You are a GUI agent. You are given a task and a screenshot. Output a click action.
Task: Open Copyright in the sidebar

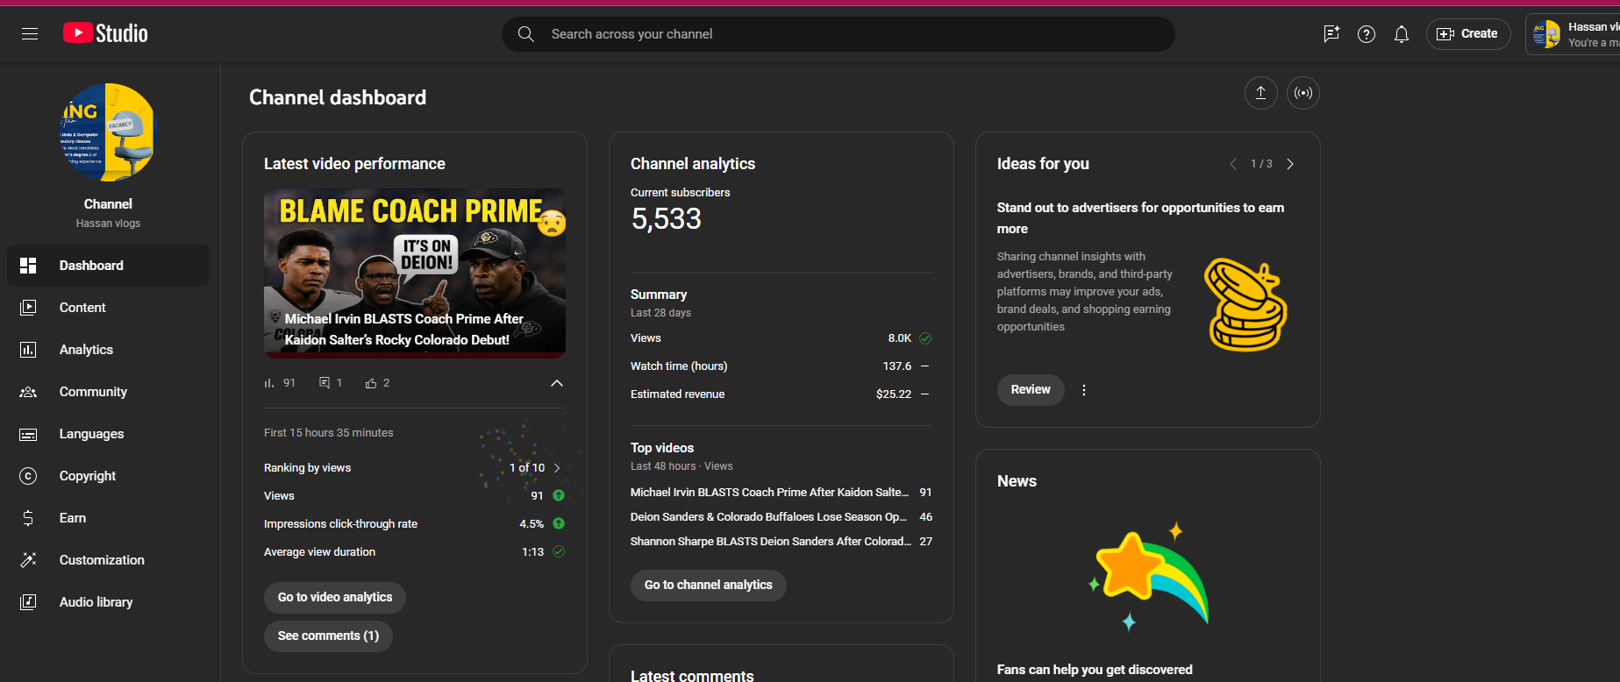[108, 476]
